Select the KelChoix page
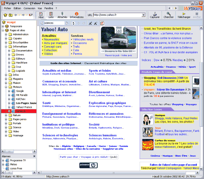The height and width of the screenshot is (179, 204). tap(21, 99)
